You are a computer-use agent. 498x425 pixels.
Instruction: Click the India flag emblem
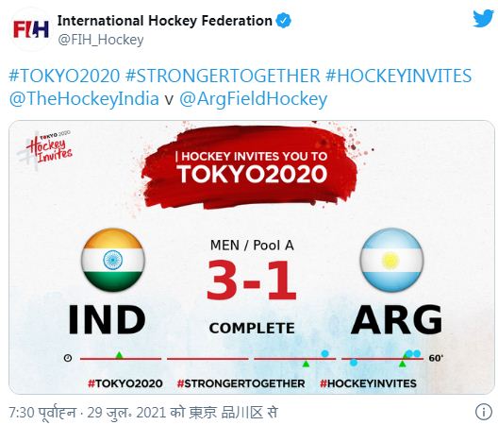click(112, 260)
